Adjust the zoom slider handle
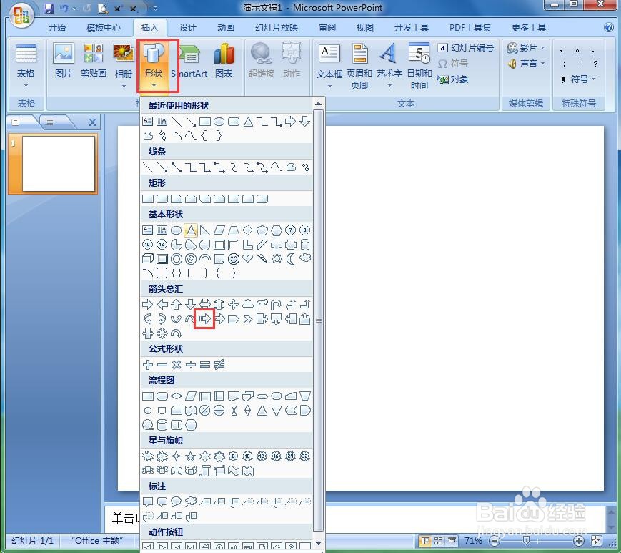 pyautogui.click(x=526, y=541)
